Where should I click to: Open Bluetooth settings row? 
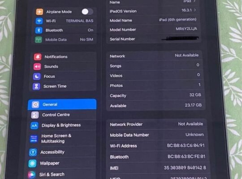point(65,30)
